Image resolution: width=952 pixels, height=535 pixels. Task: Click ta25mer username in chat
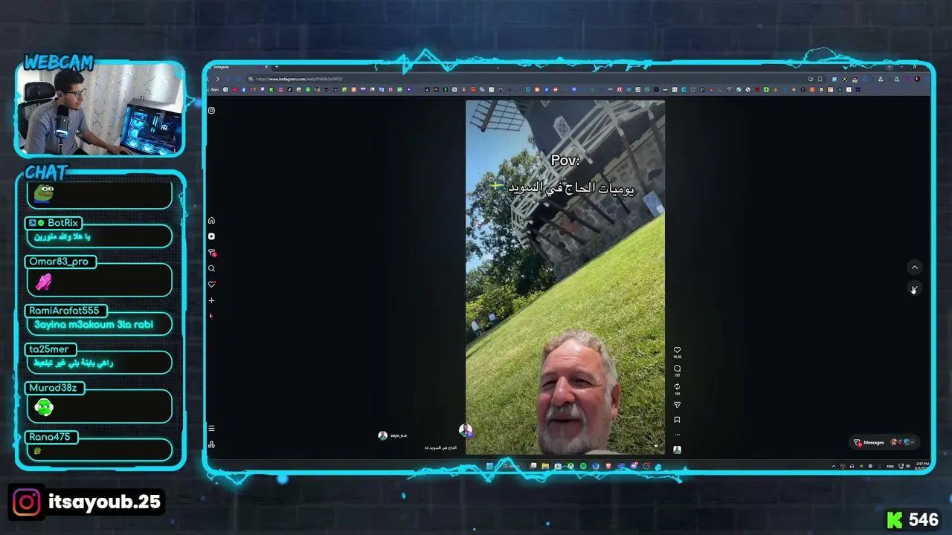[x=49, y=349]
